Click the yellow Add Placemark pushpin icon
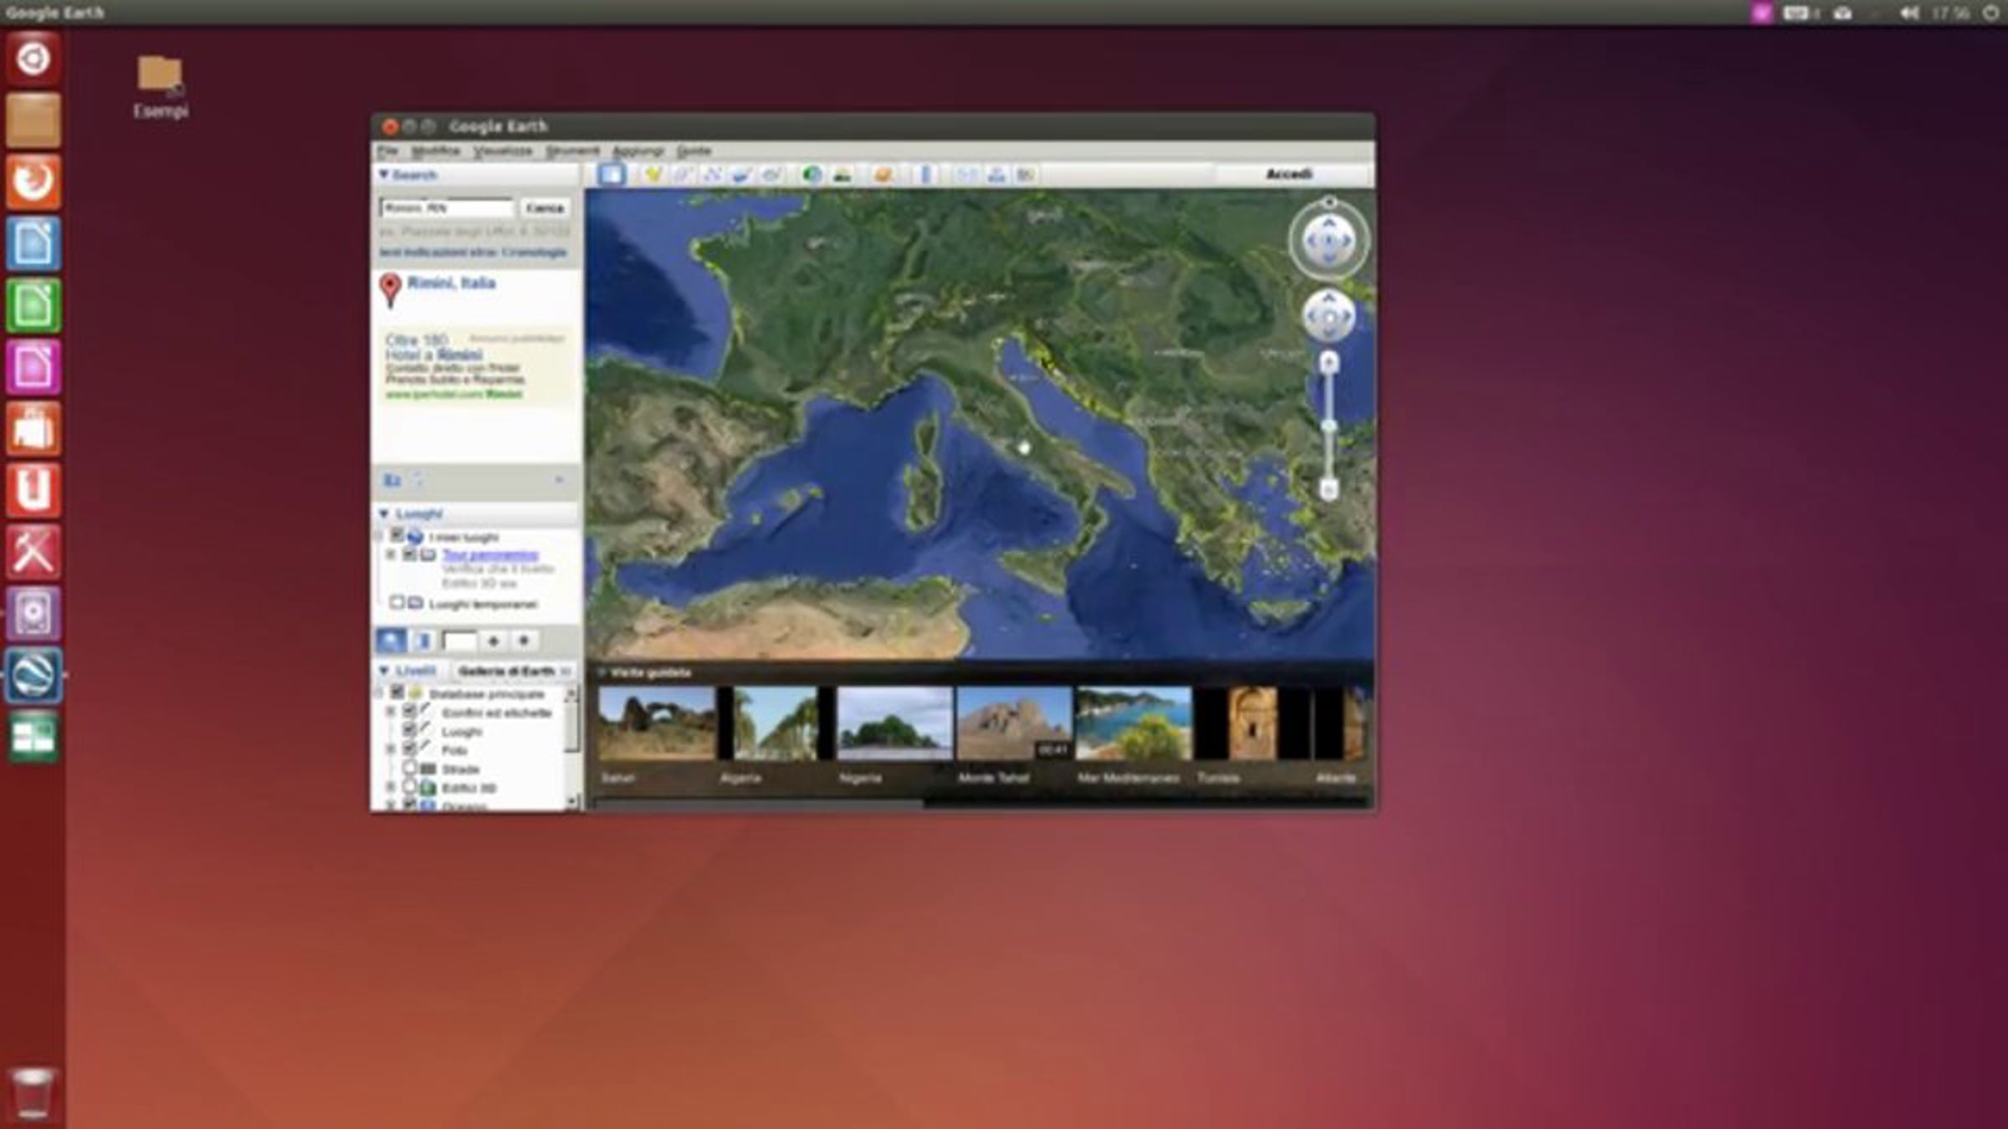 [653, 174]
